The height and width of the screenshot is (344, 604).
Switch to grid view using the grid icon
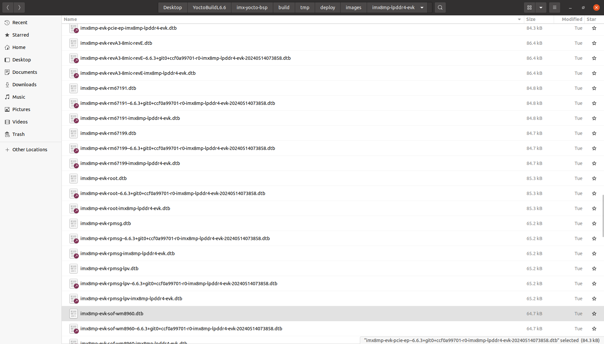(529, 7)
